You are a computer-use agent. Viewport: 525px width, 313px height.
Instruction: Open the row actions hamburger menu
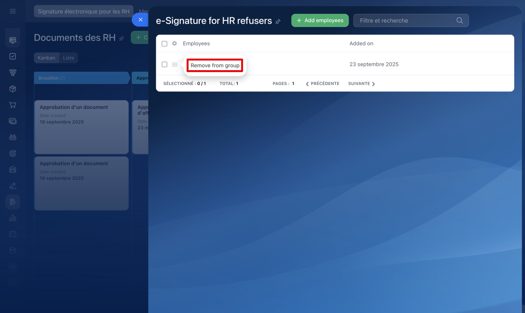click(175, 64)
